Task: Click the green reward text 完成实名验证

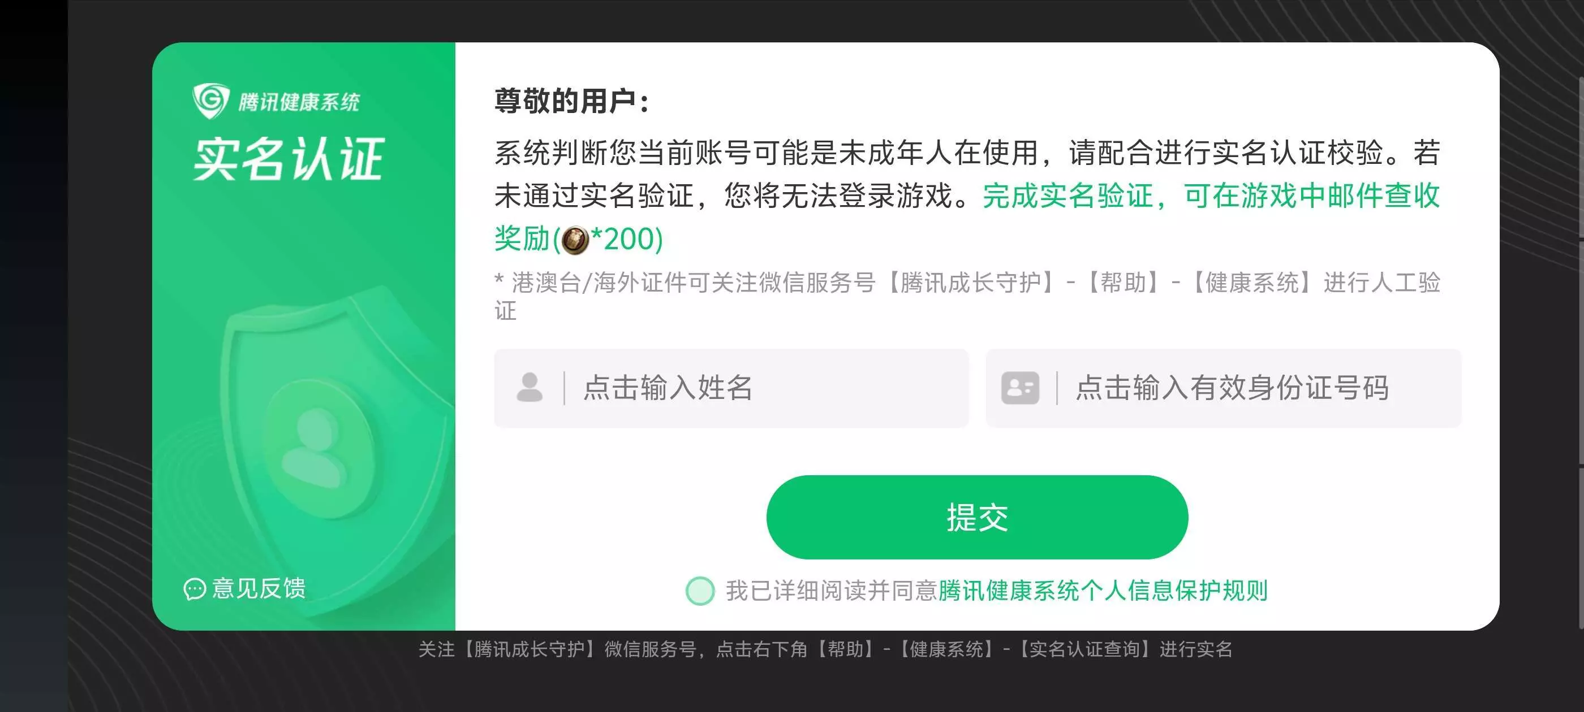Action: pyautogui.click(x=1068, y=197)
